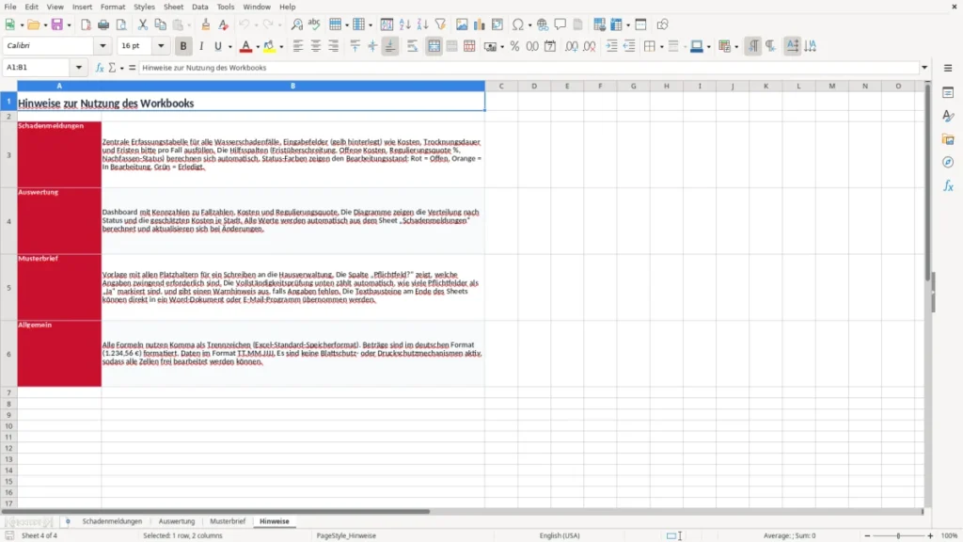Format as percent icon
Image resolution: width=963 pixels, height=542 pixels.
(514, 46)
